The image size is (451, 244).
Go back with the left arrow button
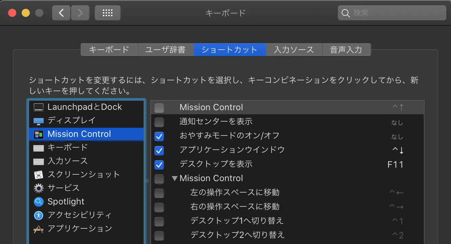[61, 13]
